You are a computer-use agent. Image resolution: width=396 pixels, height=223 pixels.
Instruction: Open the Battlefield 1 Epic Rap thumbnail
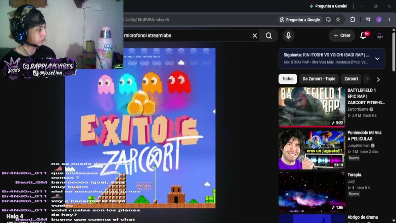[x=312, y=107]
